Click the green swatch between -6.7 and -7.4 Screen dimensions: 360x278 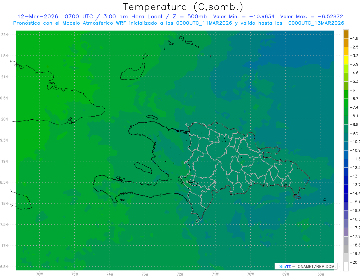(346, 103)
